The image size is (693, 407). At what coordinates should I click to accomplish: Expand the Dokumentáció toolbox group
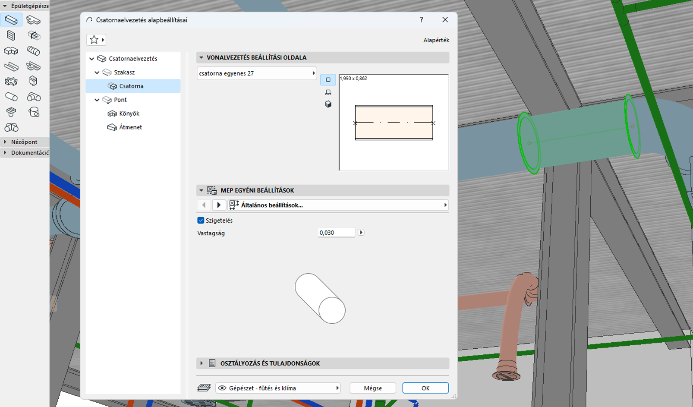(x=5, y=153)
